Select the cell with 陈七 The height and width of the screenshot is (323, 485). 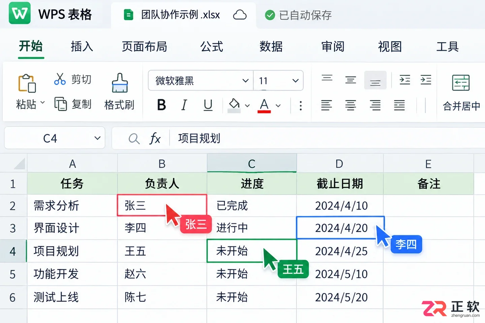coord(162,297)
